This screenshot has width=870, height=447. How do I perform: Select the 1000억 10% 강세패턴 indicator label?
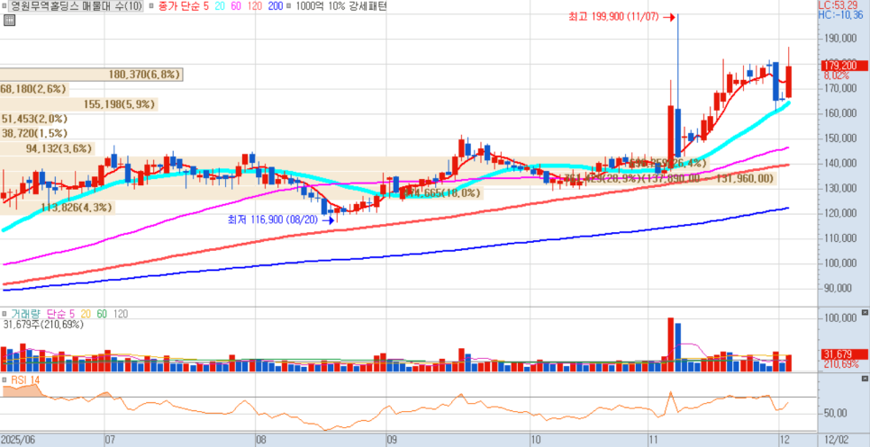point(341,6)
